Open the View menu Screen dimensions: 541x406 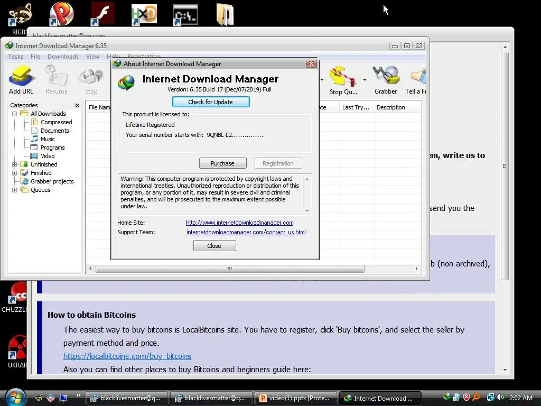(92, 56)
